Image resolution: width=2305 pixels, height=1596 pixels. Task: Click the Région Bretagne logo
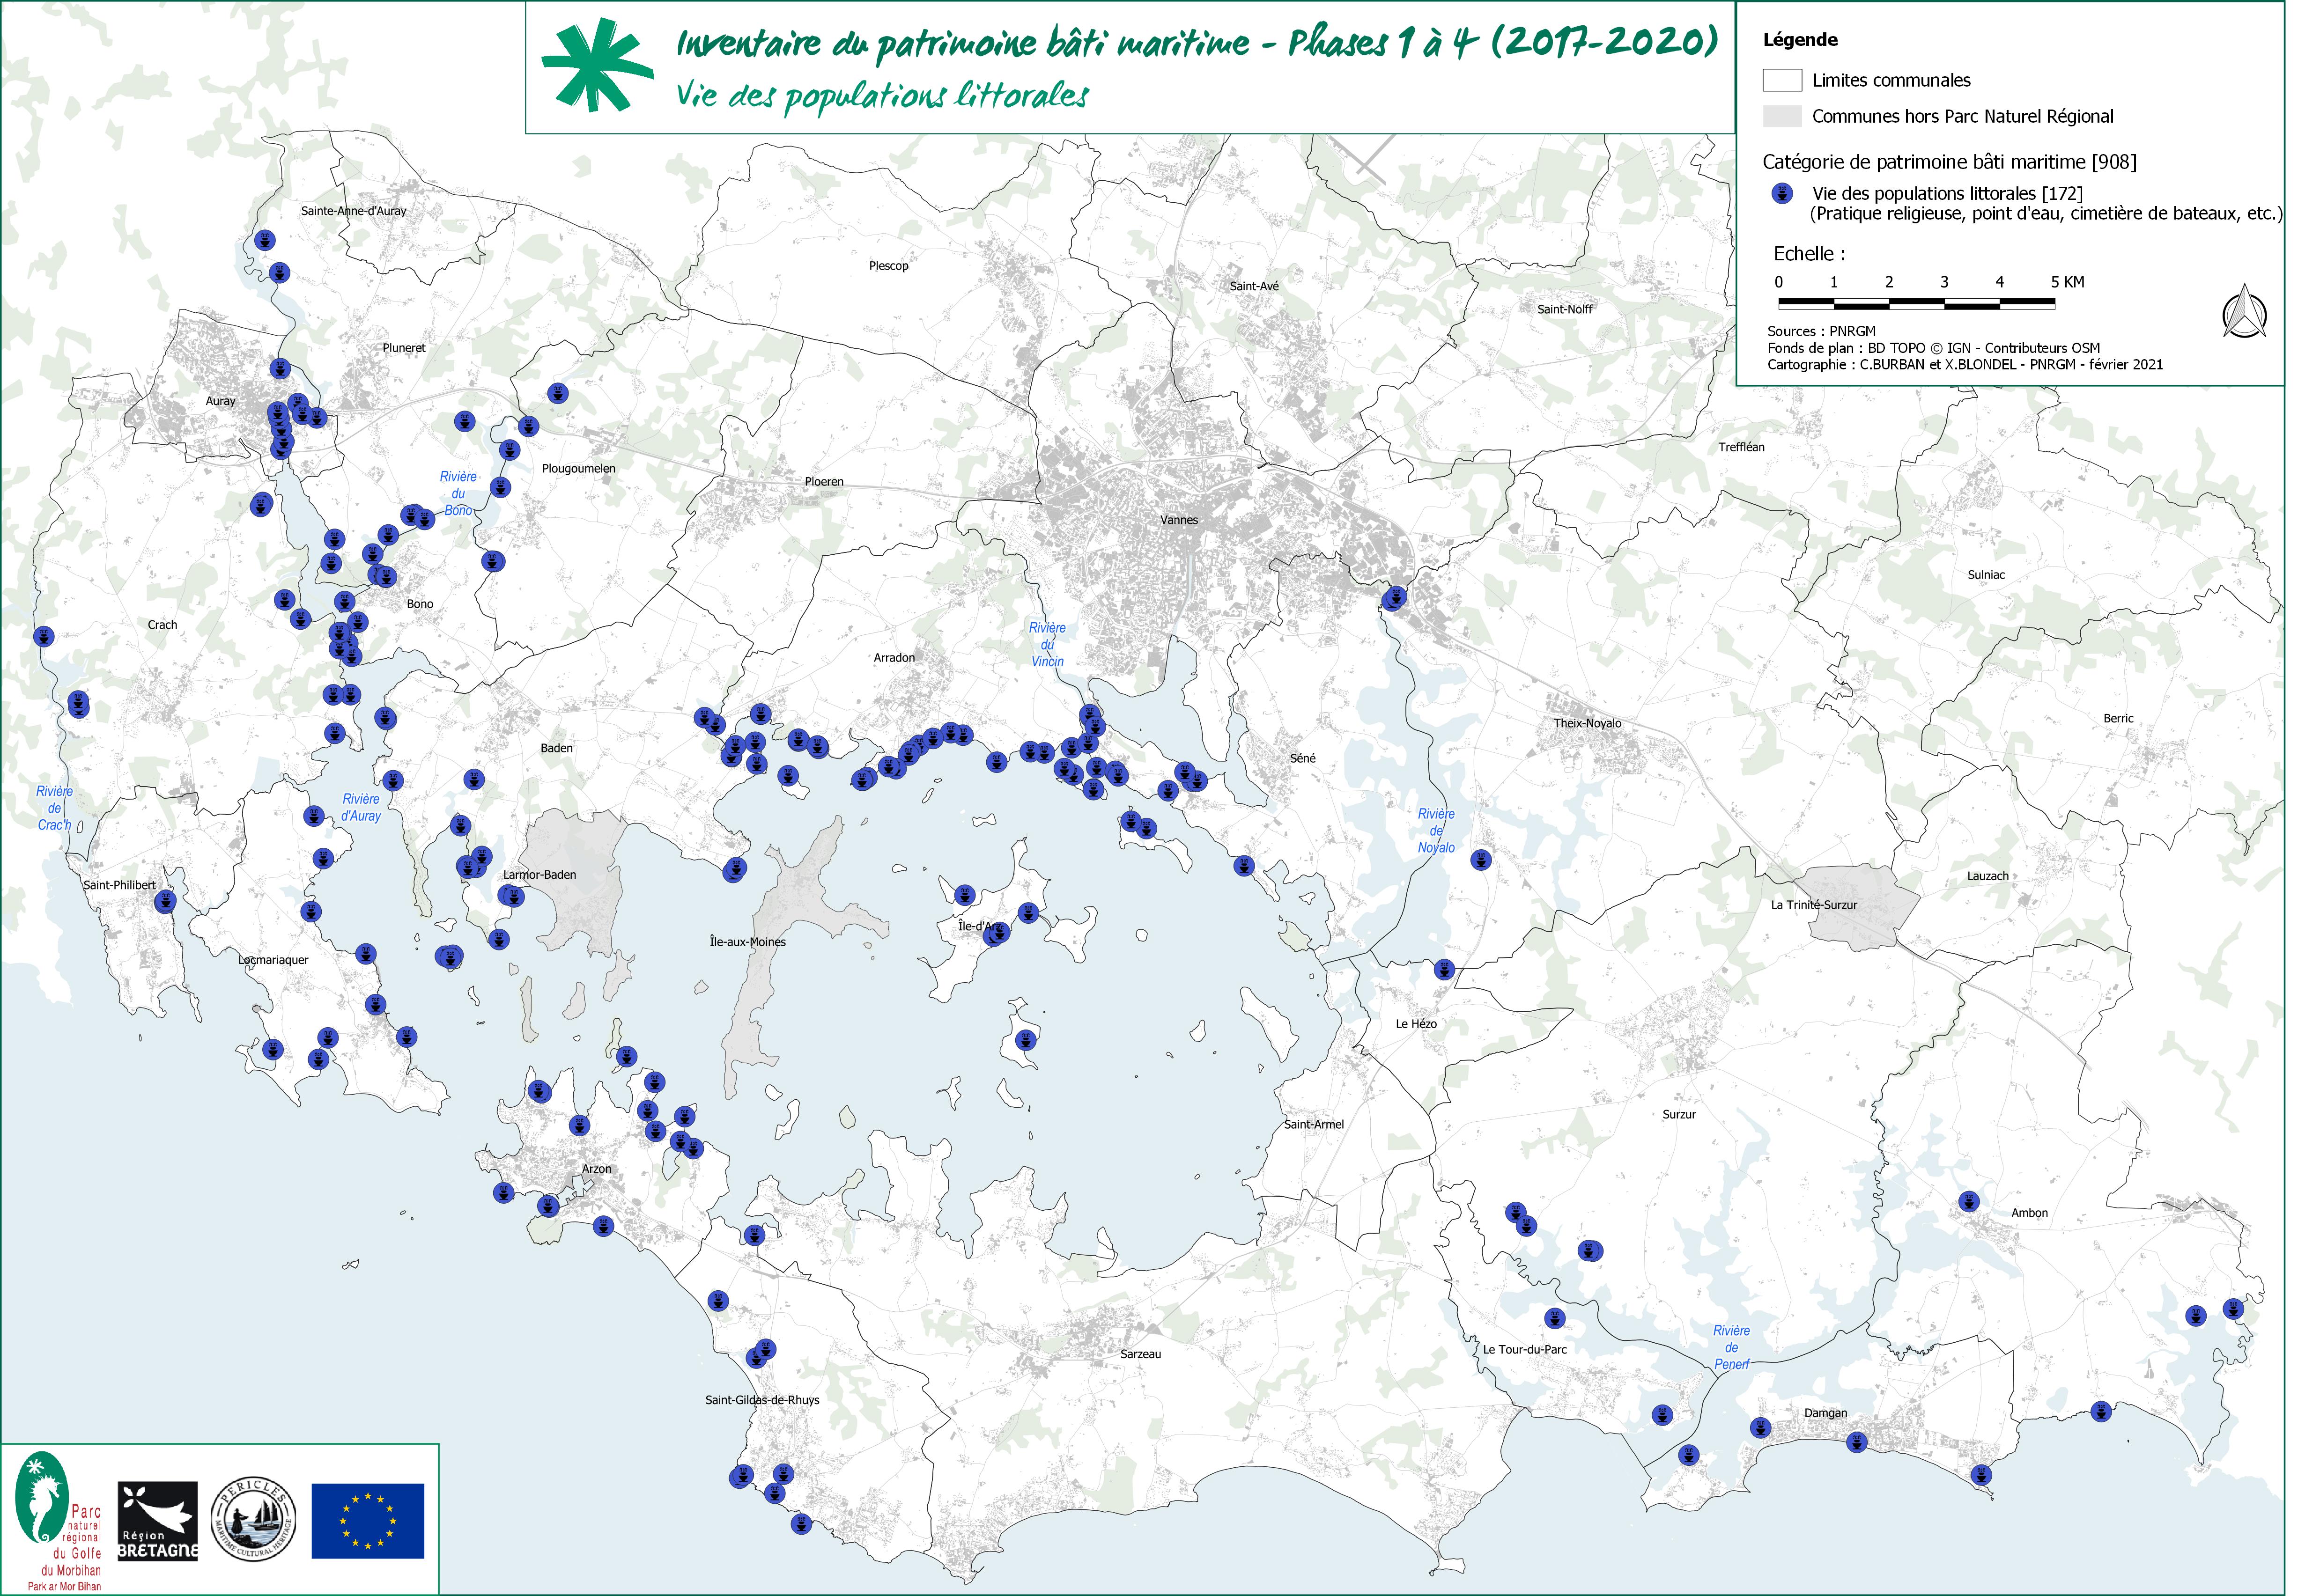point(157,1521)
